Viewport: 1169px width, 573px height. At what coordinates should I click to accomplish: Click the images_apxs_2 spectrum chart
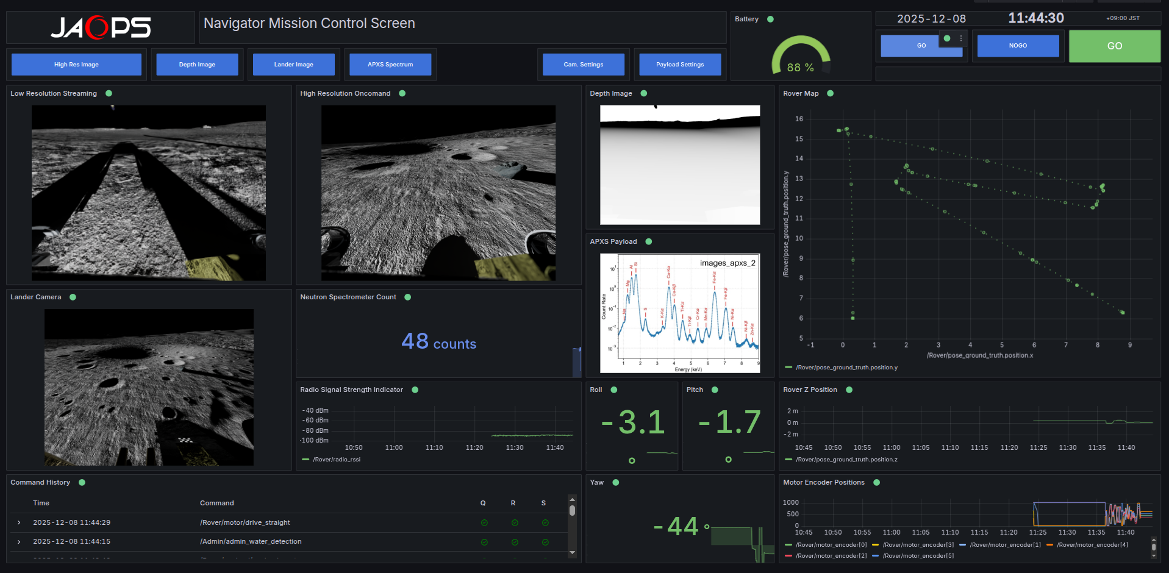coord(680,313)
